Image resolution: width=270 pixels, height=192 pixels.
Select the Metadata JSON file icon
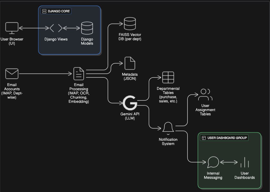130,63
